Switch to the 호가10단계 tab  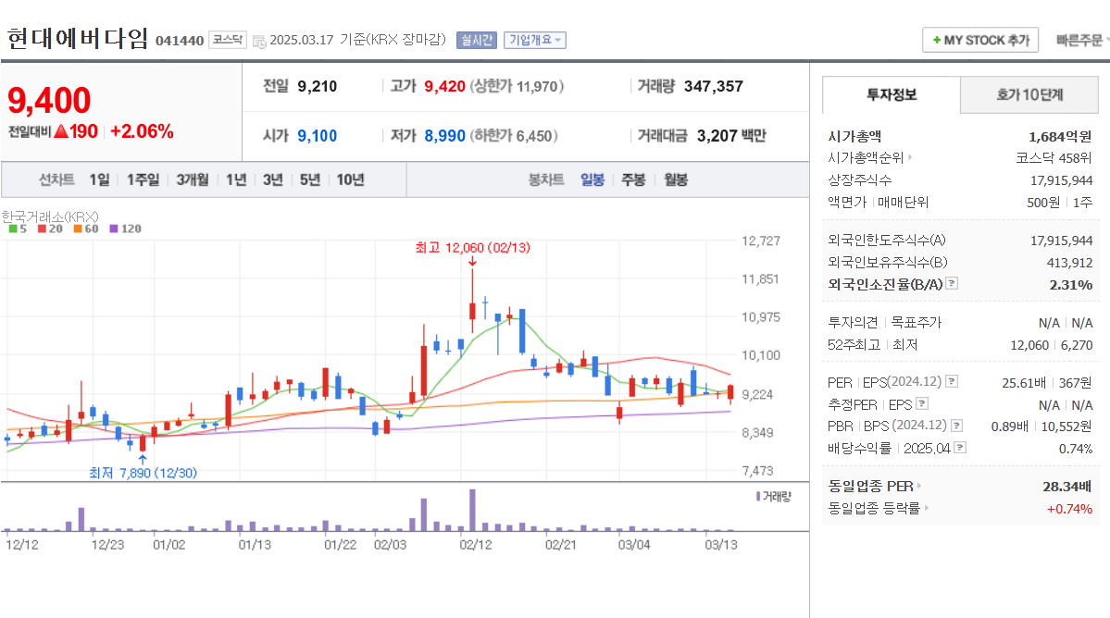(x=1029, y=94)
